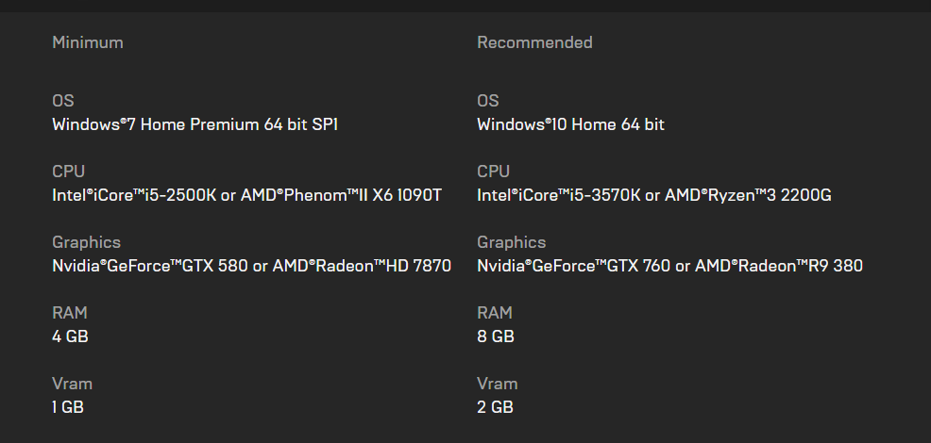Viewport: 931px width, 443px height.
Task: Select the 8 GB RAM value
Action: click(x=496, y=336)
